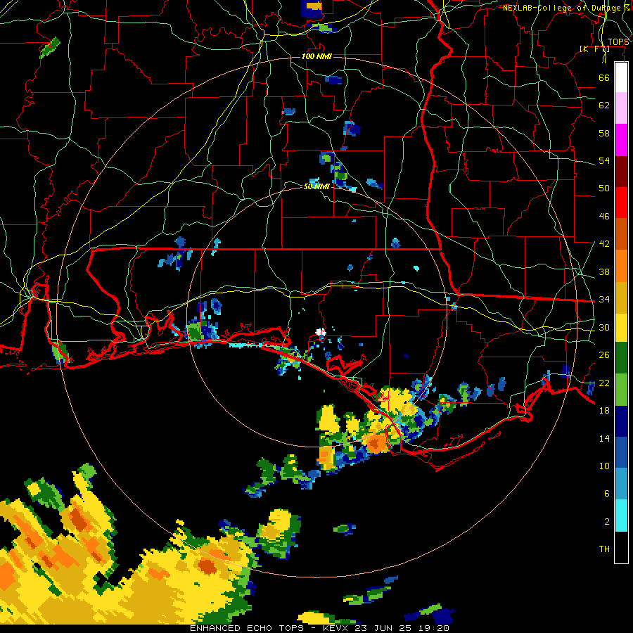Viewport: 633px width, 633px height.
Task: Select the bright orange legend swatch
Action: point(621,265)
